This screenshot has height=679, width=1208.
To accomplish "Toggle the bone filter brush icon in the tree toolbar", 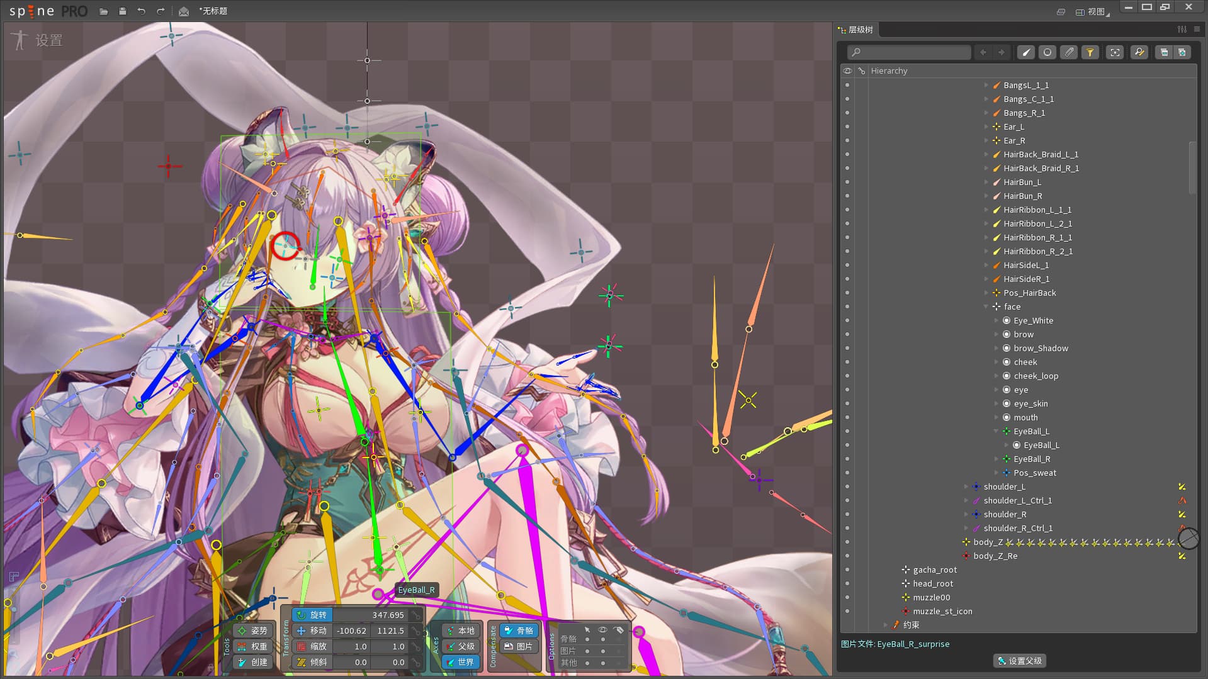I will (1026, 52).
